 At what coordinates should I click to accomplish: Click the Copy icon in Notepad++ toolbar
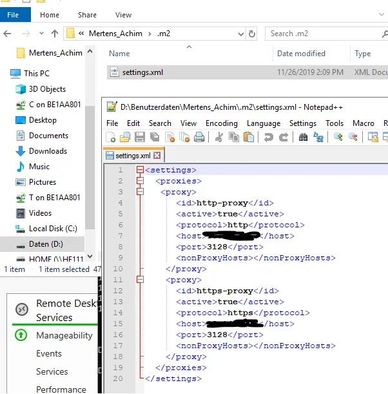coord(234,137)
